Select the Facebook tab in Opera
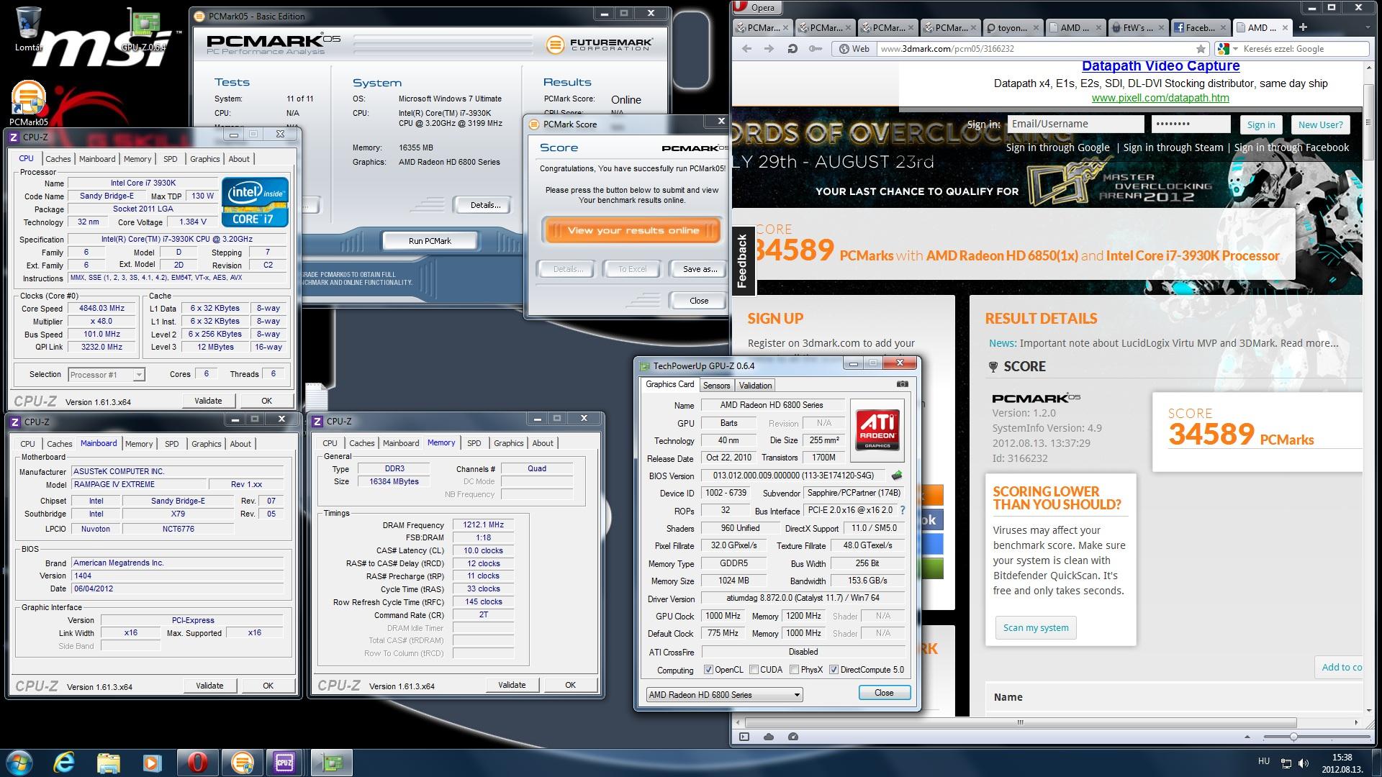The height and width of the screenshot is (777, 1382). pos(1200,27)
